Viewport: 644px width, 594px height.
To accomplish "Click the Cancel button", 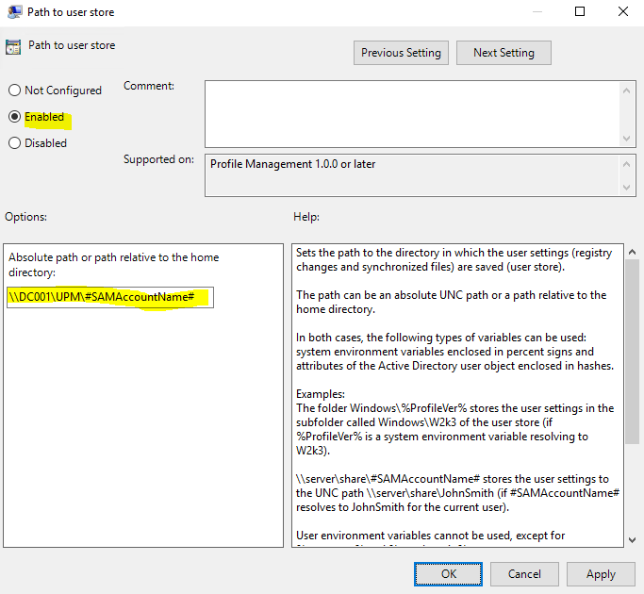I will click(x=524, y=573).
